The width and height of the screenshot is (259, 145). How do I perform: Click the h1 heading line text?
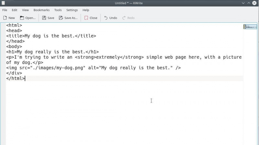52,52
